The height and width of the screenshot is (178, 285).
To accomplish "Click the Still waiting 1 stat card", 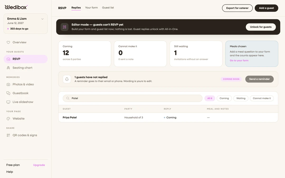I will 196,54.
